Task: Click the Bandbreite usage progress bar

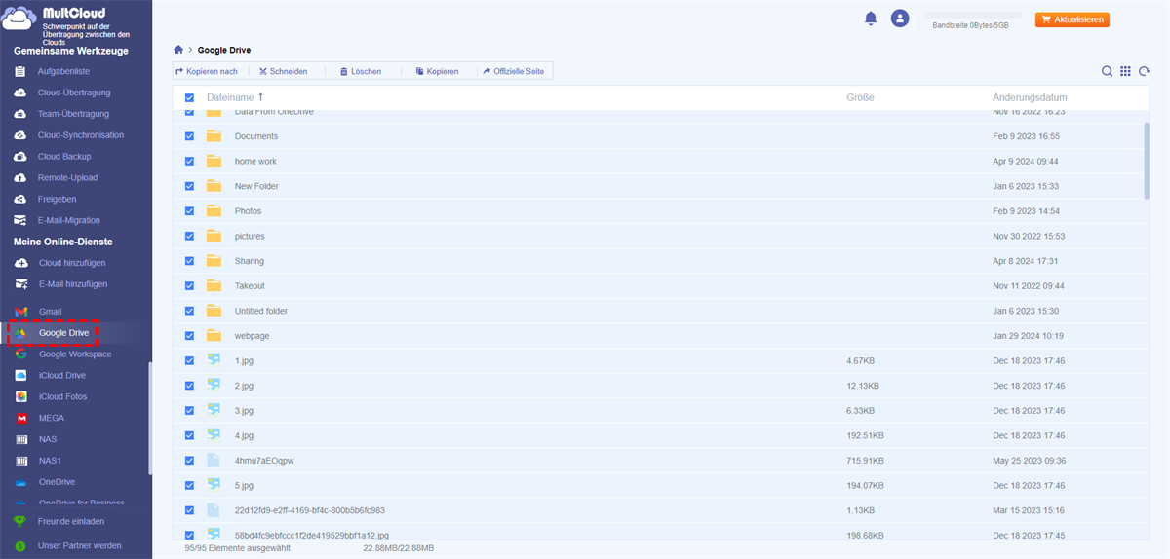Action: tap(975, 16)
